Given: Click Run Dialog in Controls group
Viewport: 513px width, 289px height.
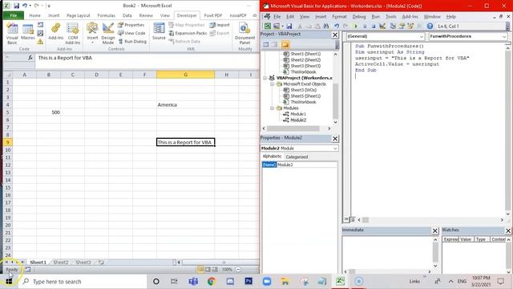Looking at the screenshot, I should point(132,42).
